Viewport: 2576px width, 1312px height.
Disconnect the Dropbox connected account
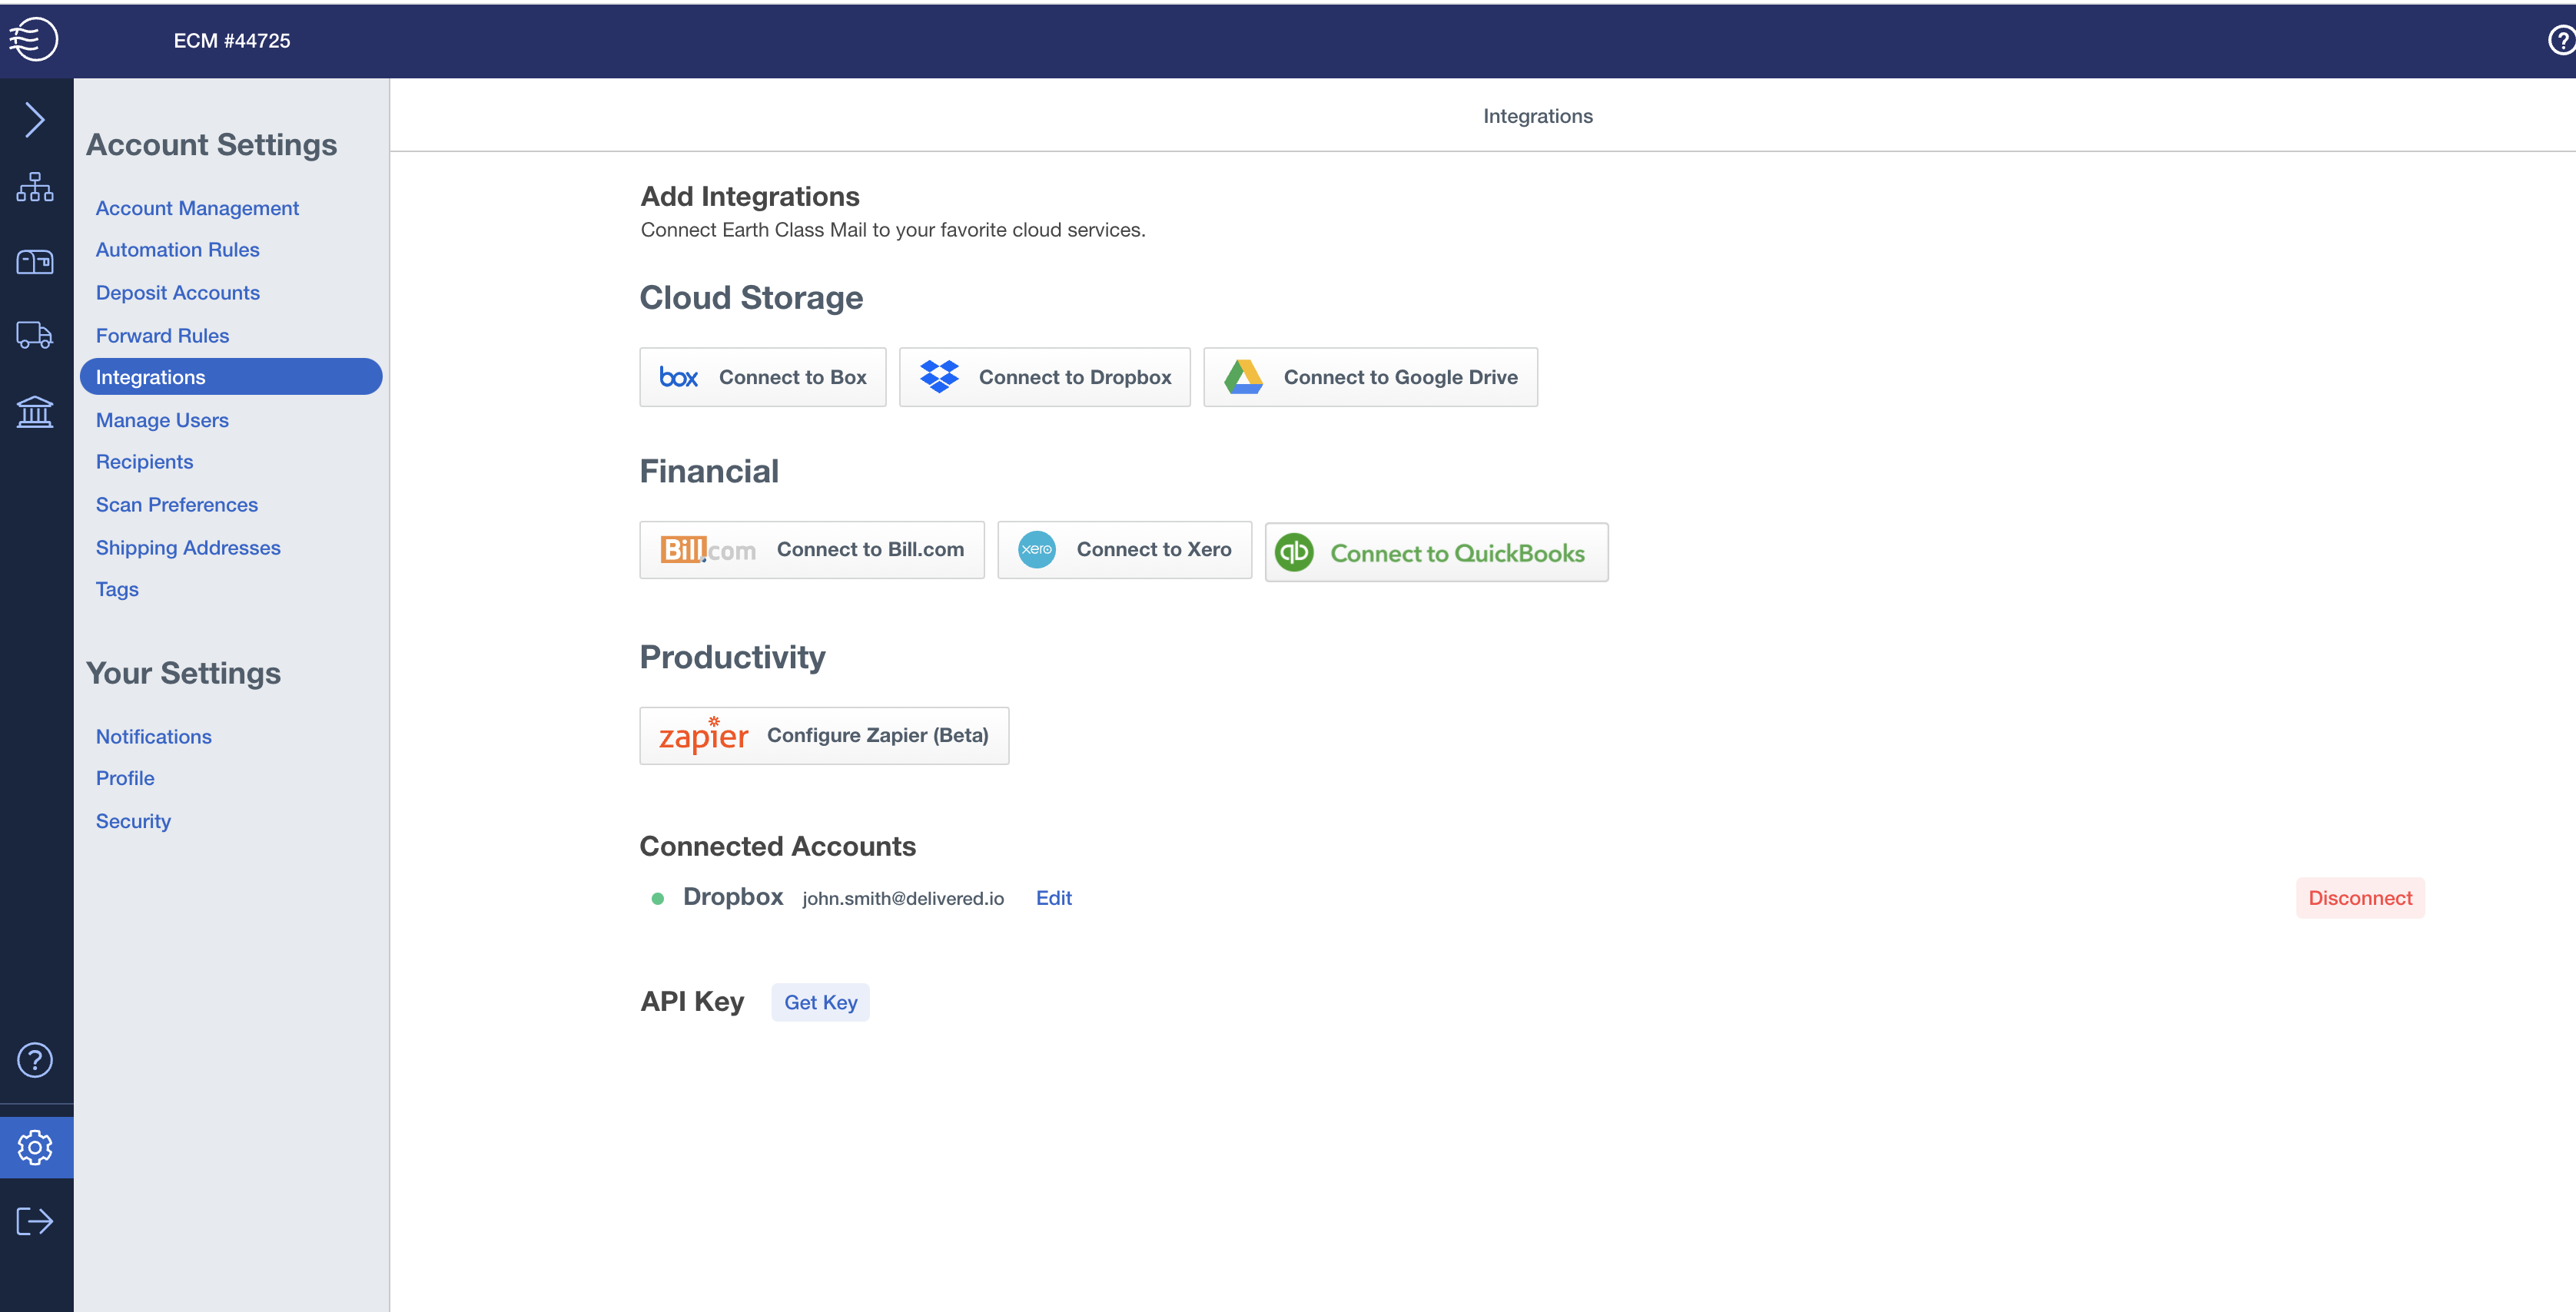2360,897
